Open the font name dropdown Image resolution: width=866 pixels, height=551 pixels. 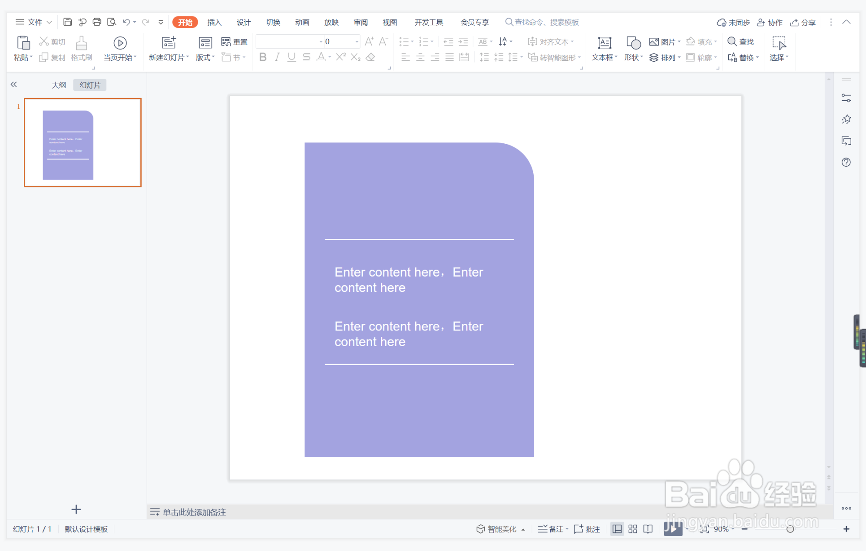coord(321,42)
